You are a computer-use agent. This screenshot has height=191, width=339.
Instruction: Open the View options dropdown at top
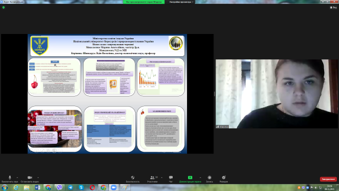pyautogui.click(x=333, y=7)
